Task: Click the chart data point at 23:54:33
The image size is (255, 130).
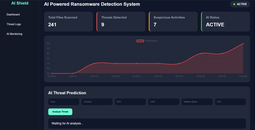Action: (222, 53)
